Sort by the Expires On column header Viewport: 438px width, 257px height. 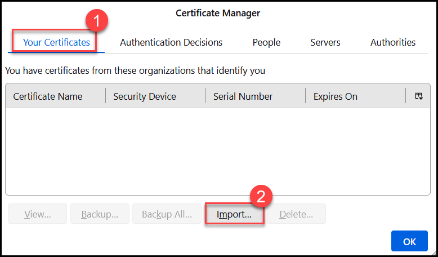[x=336, y=96]
